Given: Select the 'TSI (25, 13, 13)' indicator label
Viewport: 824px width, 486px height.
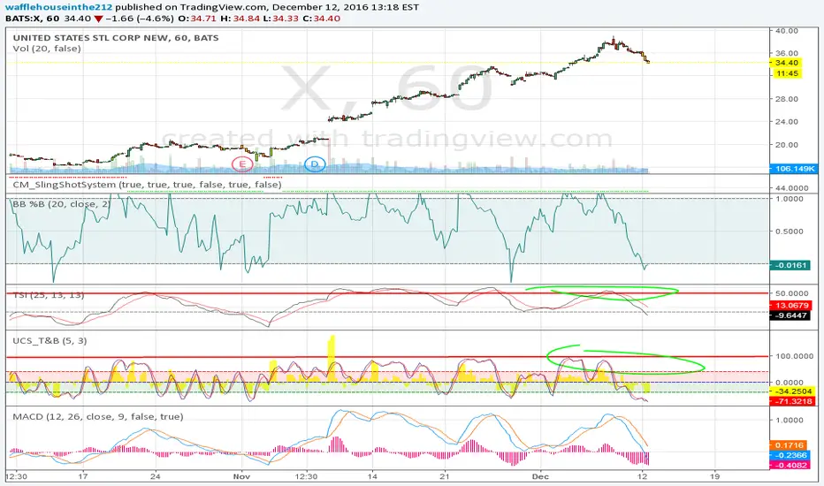Looking at the screenshot, I should click(x=49, y=295).
